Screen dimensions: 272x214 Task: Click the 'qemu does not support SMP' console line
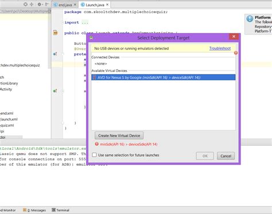pyautogui.click(x=43, y=154)
